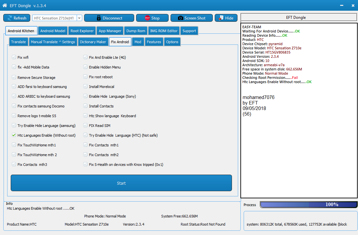The width and height of the screenshot is (358, 235).
Task: Check FIX Read SIM option
Action: pyautogui.click(x=85, y=125)
